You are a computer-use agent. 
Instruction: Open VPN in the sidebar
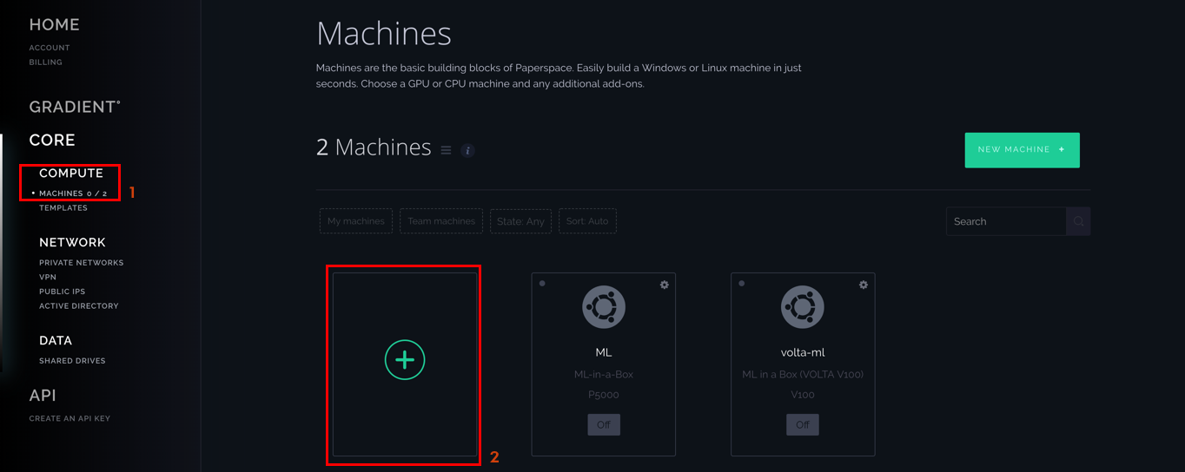(48, 278)
